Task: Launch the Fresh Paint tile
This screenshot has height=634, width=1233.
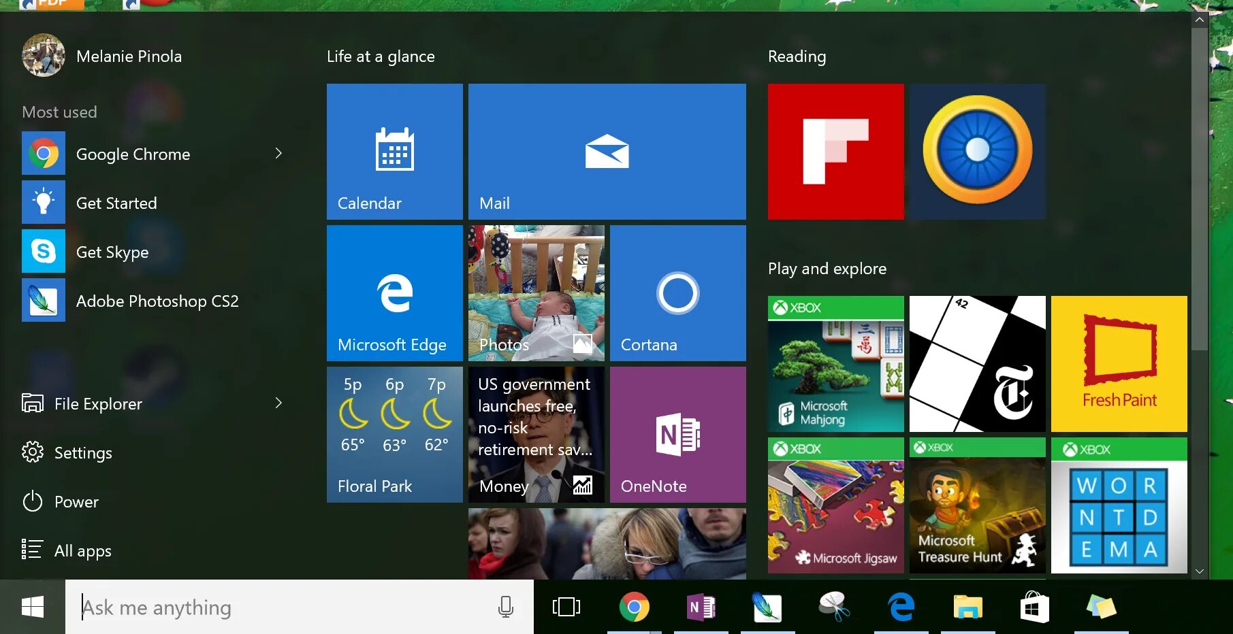Action: point(1119,364)
